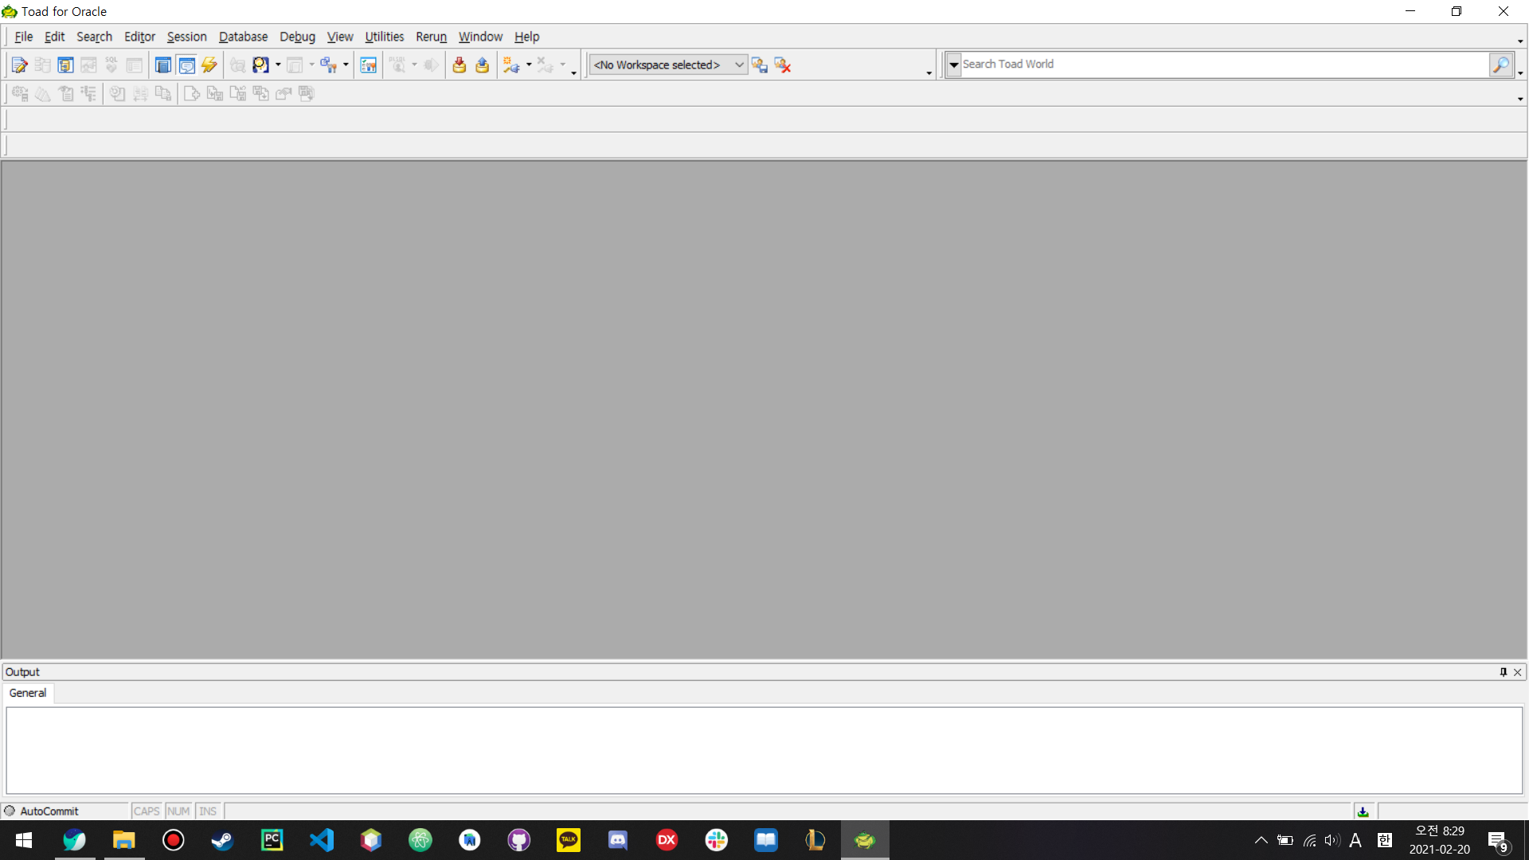Open the New Connection dropdown arrow

(529, 65)
